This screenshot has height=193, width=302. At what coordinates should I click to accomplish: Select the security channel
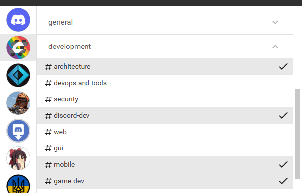(x=165, y=99)
